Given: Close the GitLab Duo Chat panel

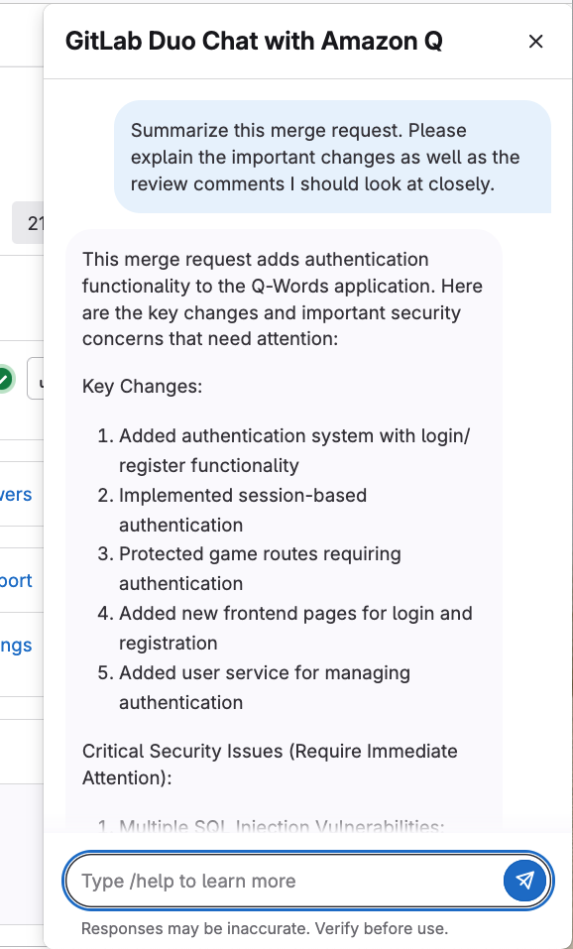Looking at the screenshot, I should [x=536, y=42].
